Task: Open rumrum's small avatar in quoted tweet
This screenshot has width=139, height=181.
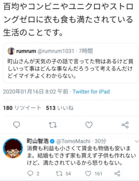Action: (x=11, y=51)
